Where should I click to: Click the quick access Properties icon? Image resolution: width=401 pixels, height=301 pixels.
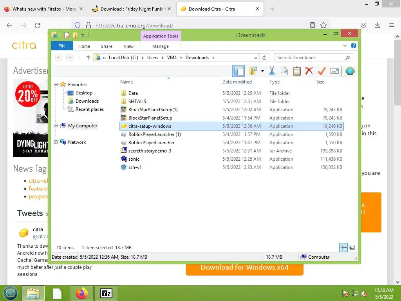pos(67,35)
